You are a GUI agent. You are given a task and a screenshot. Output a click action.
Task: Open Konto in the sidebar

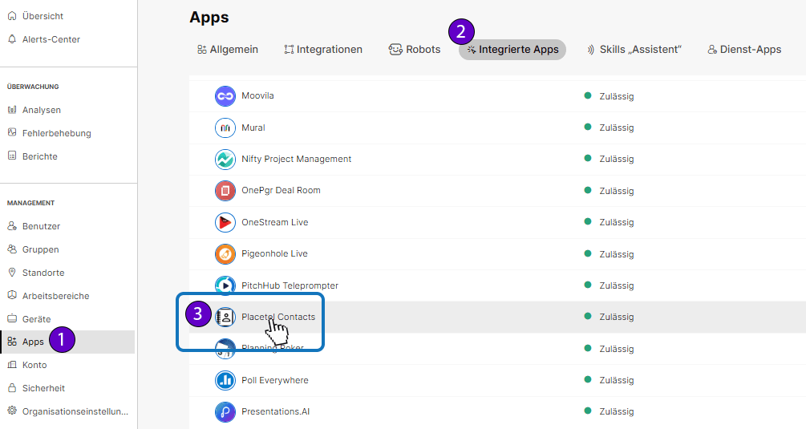pos(34,365)
